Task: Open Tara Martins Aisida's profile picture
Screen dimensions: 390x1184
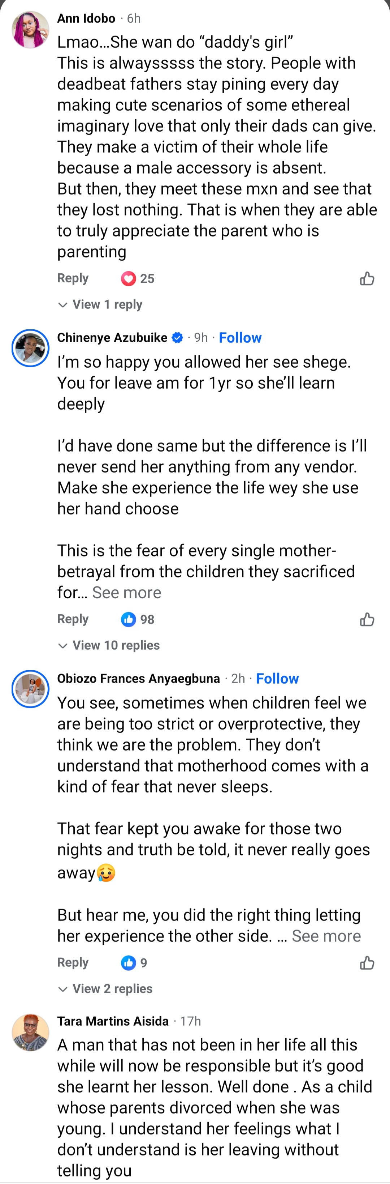Action: pyautogui.click(x=30, y=1032)
